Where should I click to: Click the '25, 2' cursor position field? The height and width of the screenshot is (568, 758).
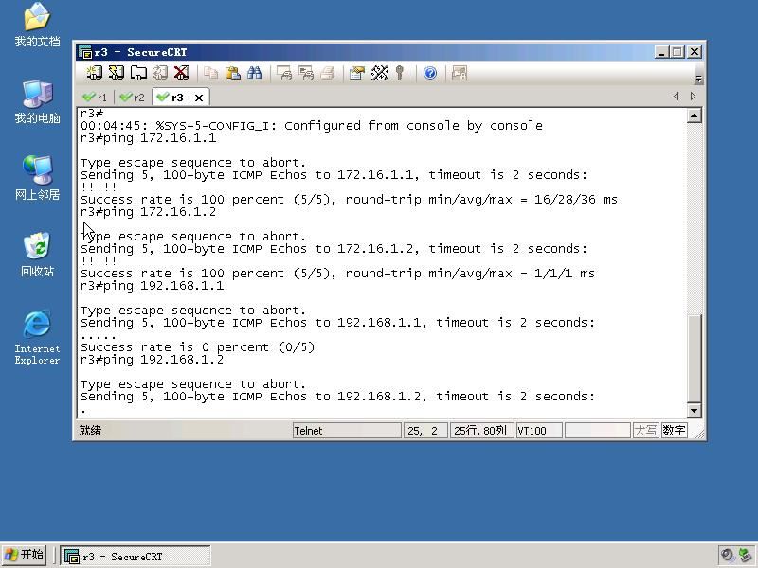click(x=425, y=431)
